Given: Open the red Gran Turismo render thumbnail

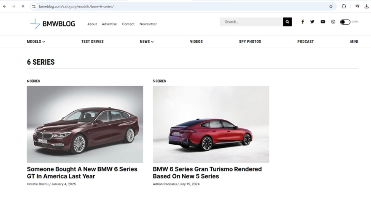Looking at the screenshot, I should [x=211, y=124].
